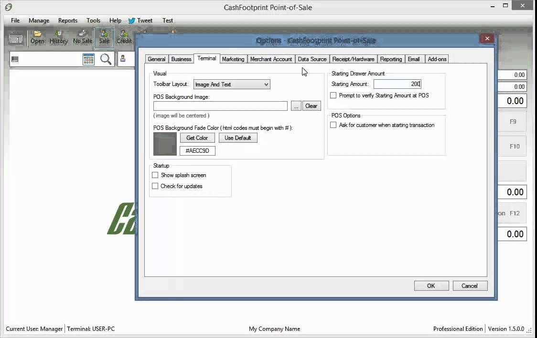Click the Twitter bird Tweet icon
Viewport: 537px width, 338px height.
click(131, 21)
